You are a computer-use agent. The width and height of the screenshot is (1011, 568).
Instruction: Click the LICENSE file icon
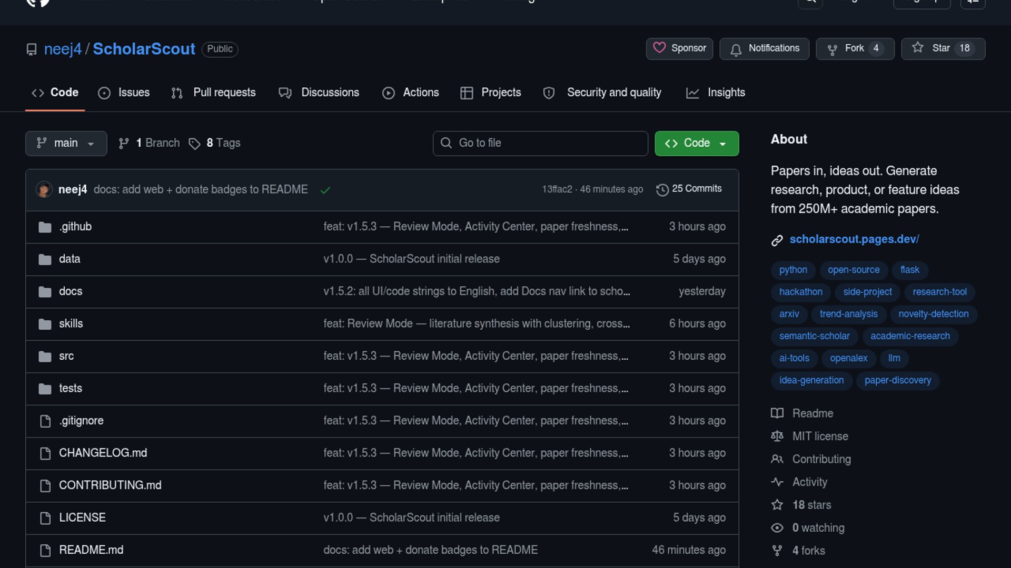click(x=45, y=518)
